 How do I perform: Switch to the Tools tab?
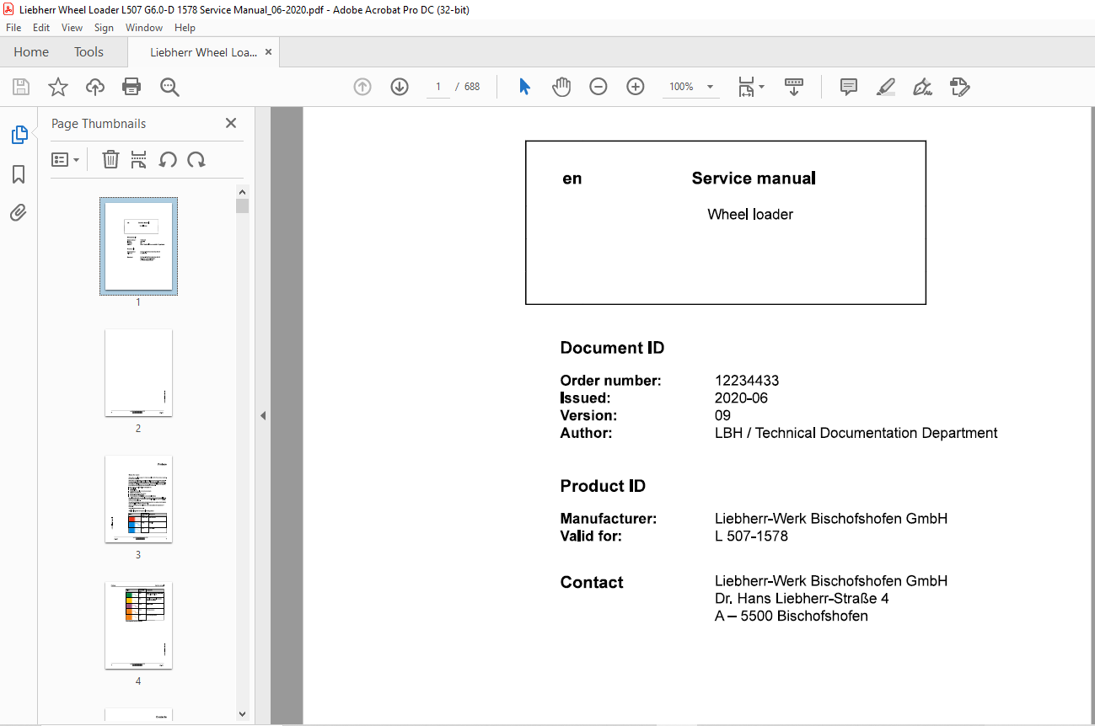[x=89, y=52]
